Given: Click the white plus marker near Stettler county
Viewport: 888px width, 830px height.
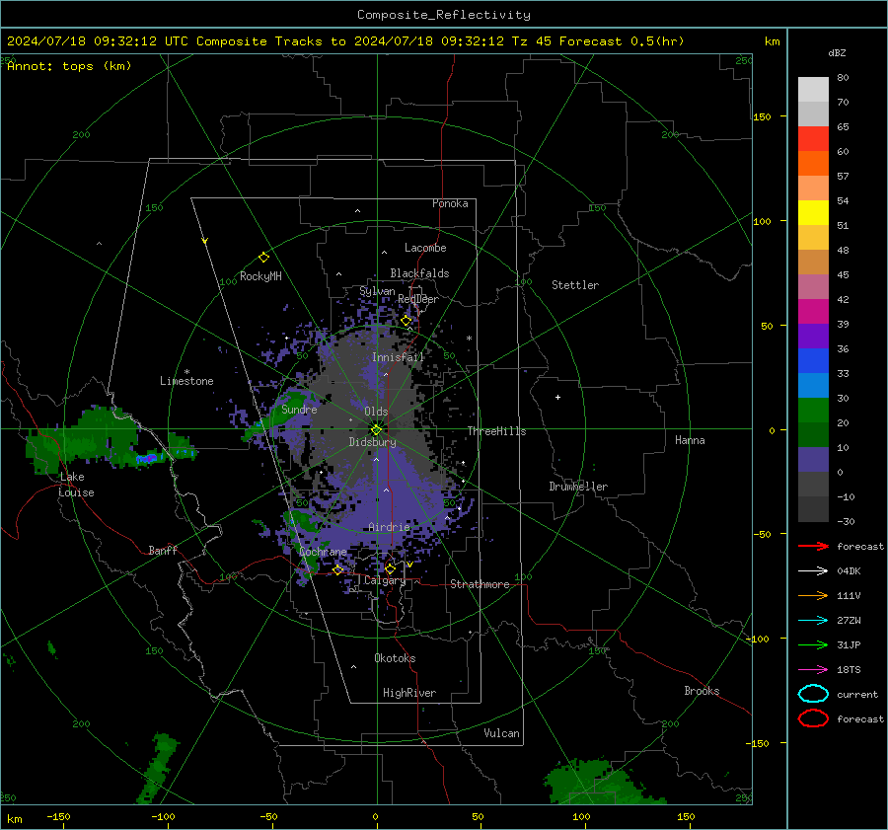Looking at the screenshot, I should (x=557, y=397).
